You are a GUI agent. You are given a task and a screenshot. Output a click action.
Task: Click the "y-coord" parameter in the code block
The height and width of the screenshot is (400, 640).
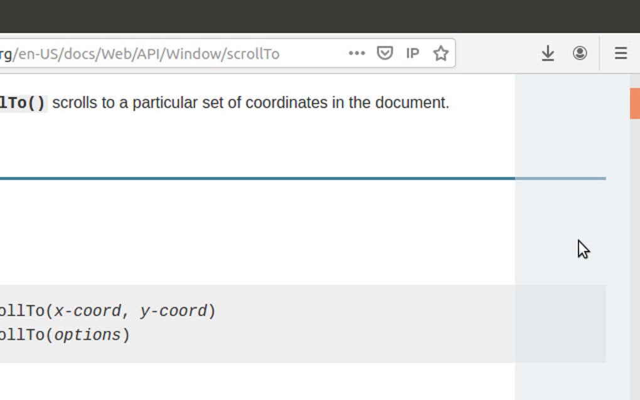173,311
